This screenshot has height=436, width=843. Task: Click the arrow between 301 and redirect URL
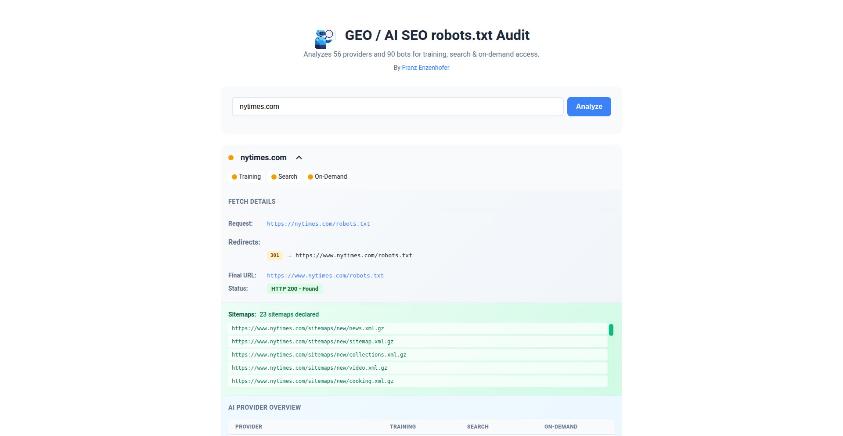(x=288, y=256)
